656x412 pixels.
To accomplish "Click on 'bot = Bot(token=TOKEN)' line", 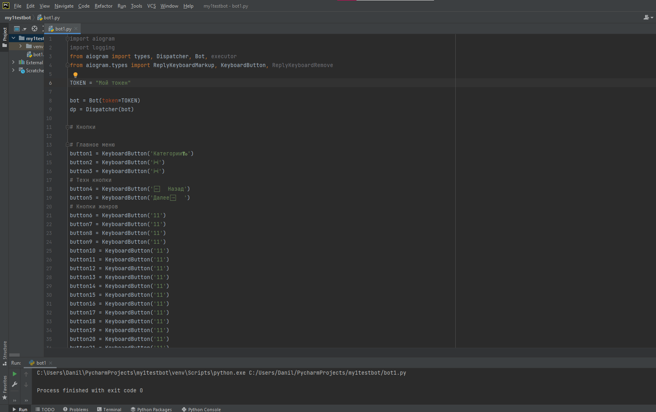I will (x=105, y=101).
